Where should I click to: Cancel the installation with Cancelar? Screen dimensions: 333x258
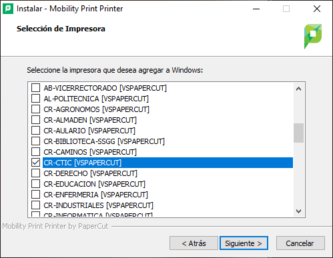click(x=300, y=243)
